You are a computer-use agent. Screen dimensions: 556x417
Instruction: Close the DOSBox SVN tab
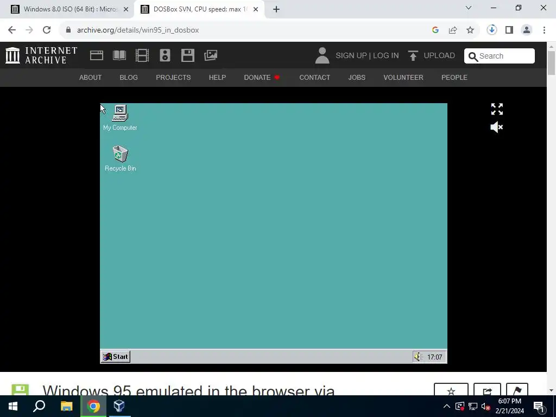click(x=256, y=9)
